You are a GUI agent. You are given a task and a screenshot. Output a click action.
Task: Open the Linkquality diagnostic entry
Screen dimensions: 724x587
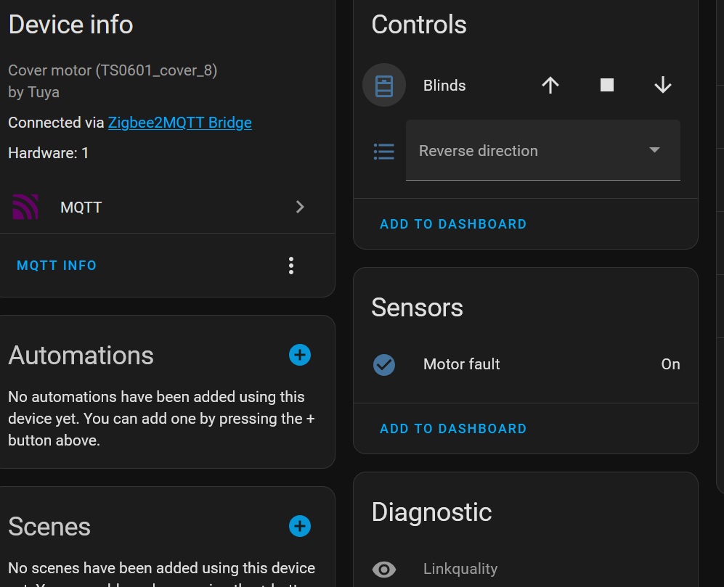pyautogui.click(x=526, y=569)
